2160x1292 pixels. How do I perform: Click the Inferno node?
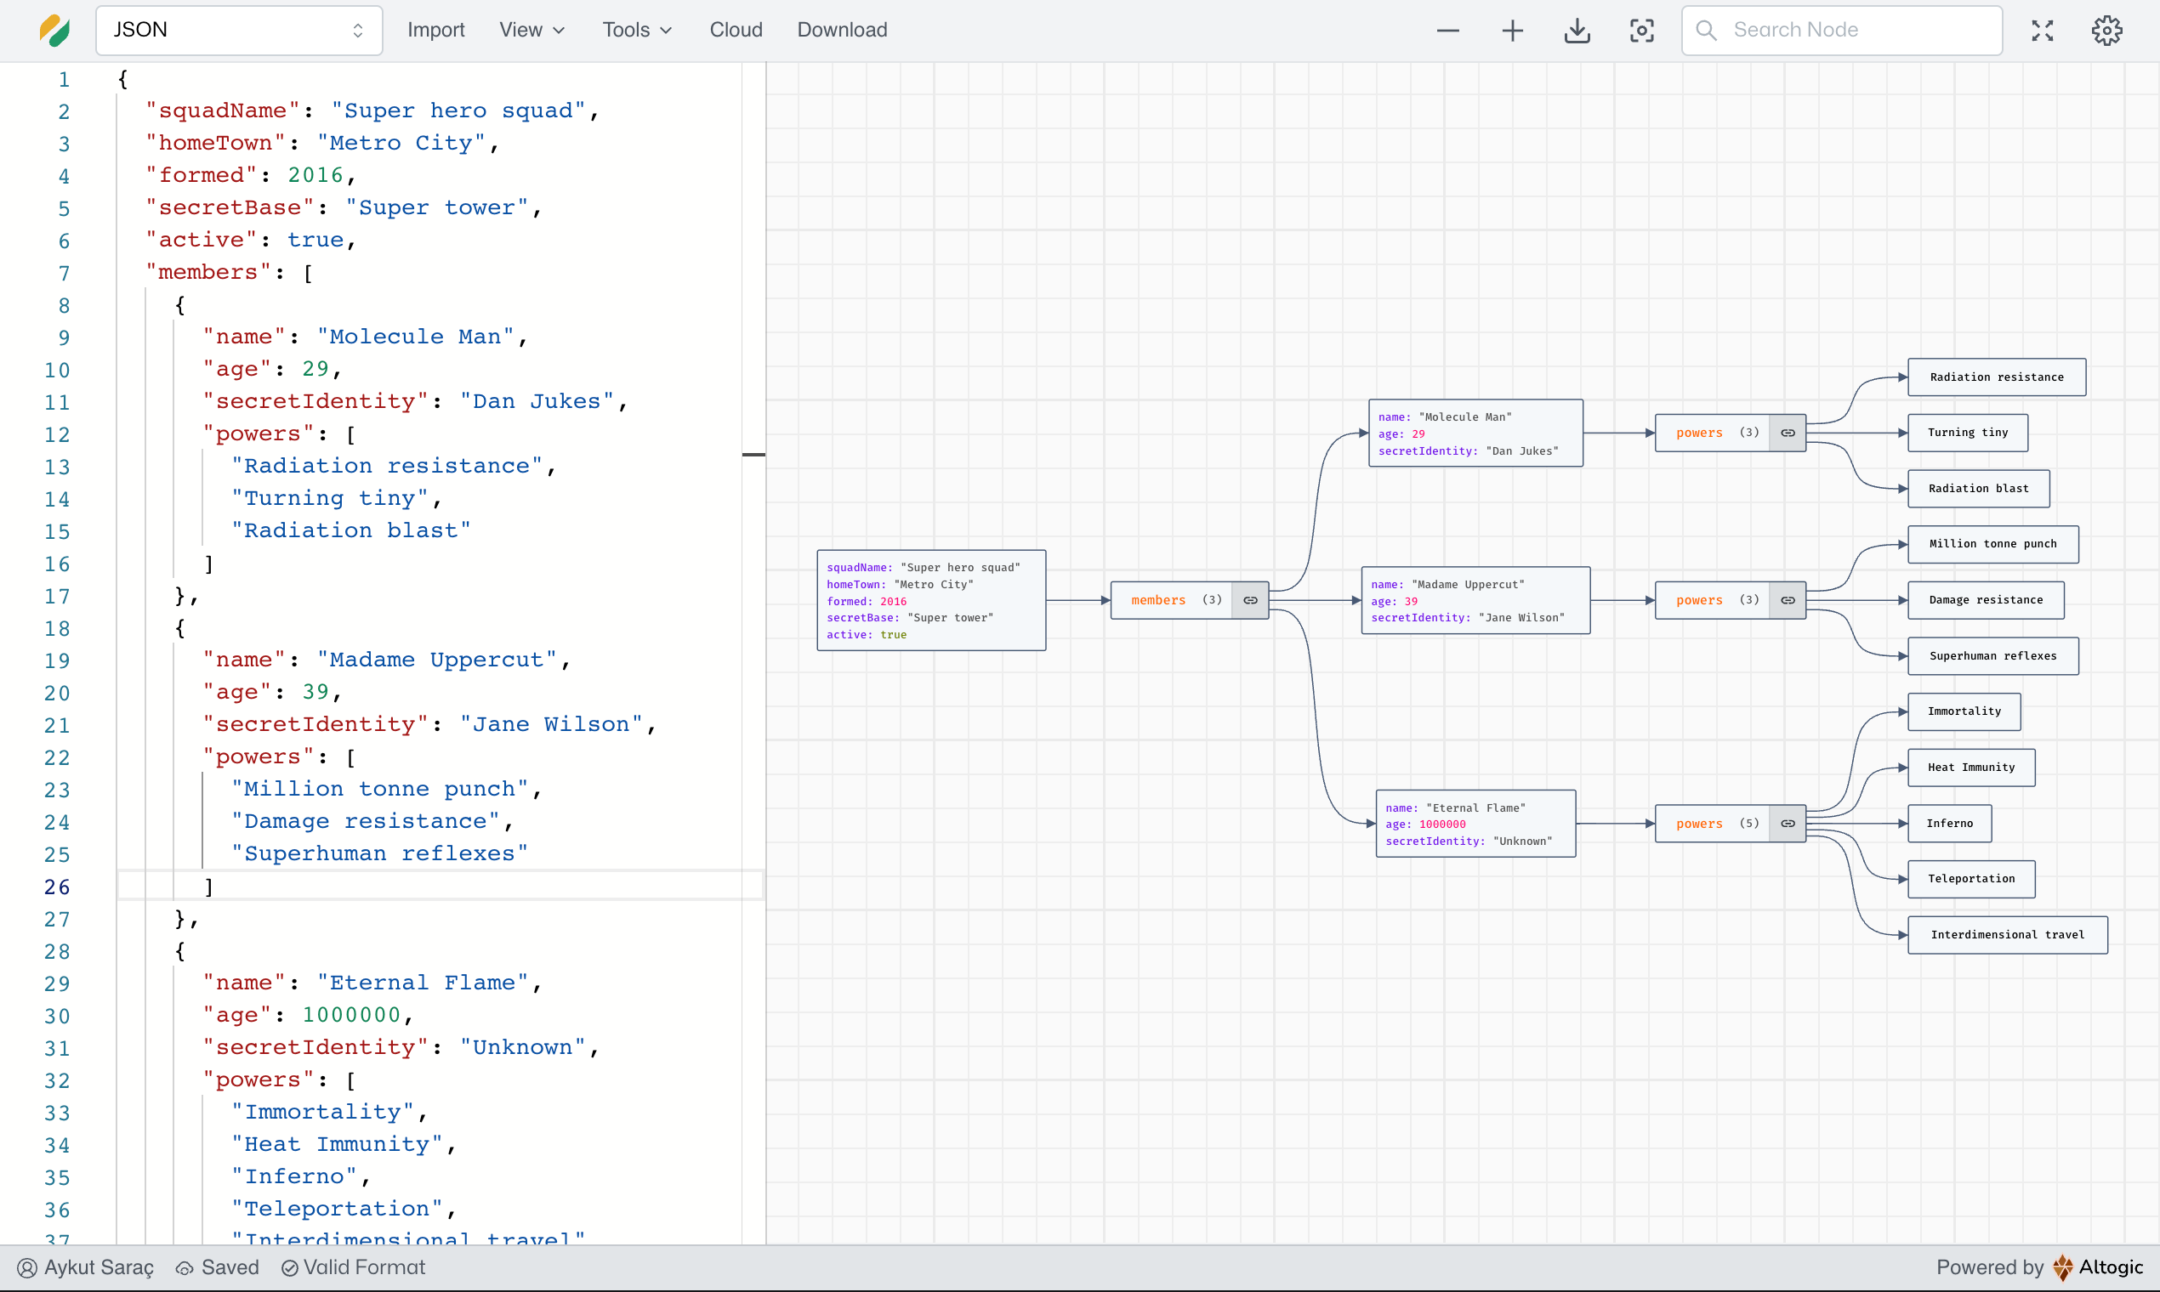click(x=1949, y=823)
